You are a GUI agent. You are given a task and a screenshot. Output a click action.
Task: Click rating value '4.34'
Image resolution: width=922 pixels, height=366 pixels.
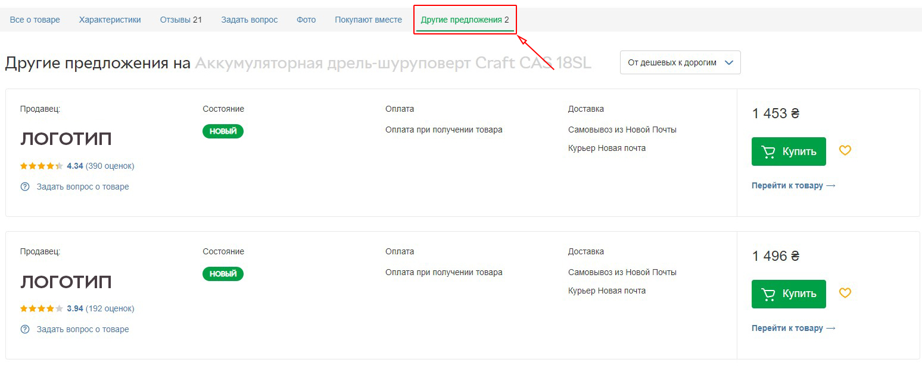(x=75, y=166)
